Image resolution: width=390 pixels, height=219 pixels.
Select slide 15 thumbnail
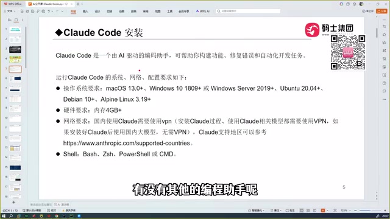tap(15, 168)
